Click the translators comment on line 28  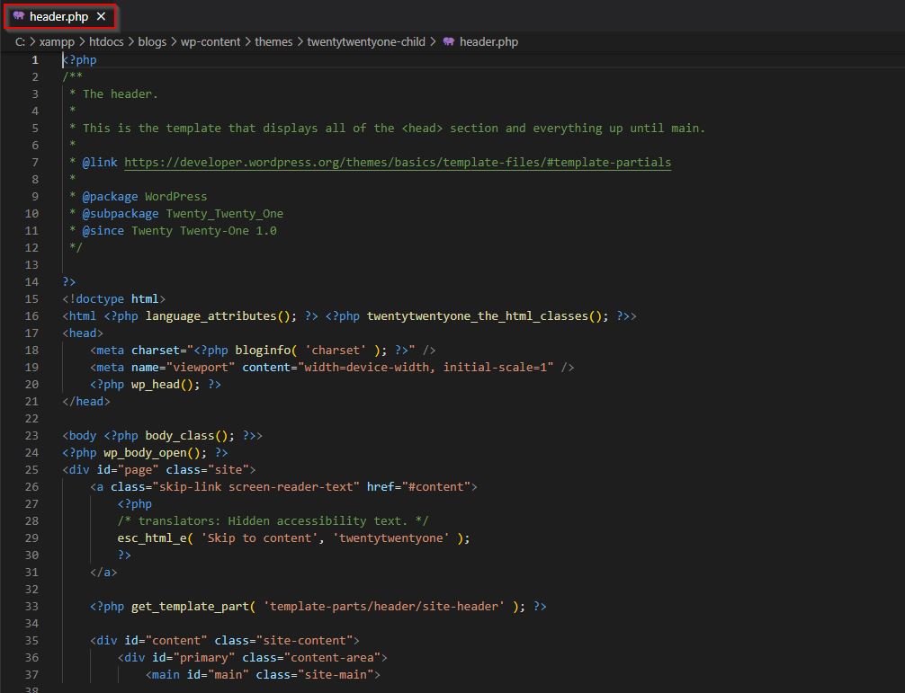(273, 521)
